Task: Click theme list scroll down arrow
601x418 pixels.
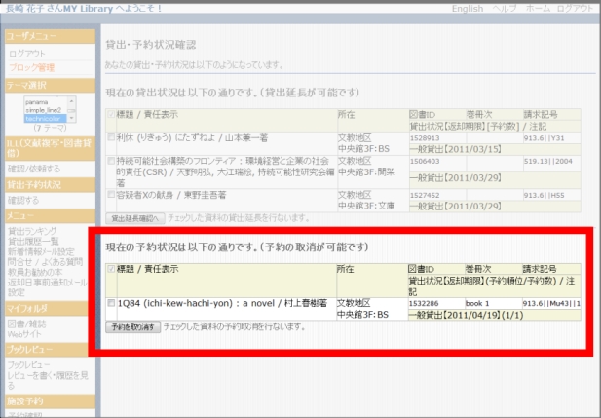Action: click(x=71, y=118)
